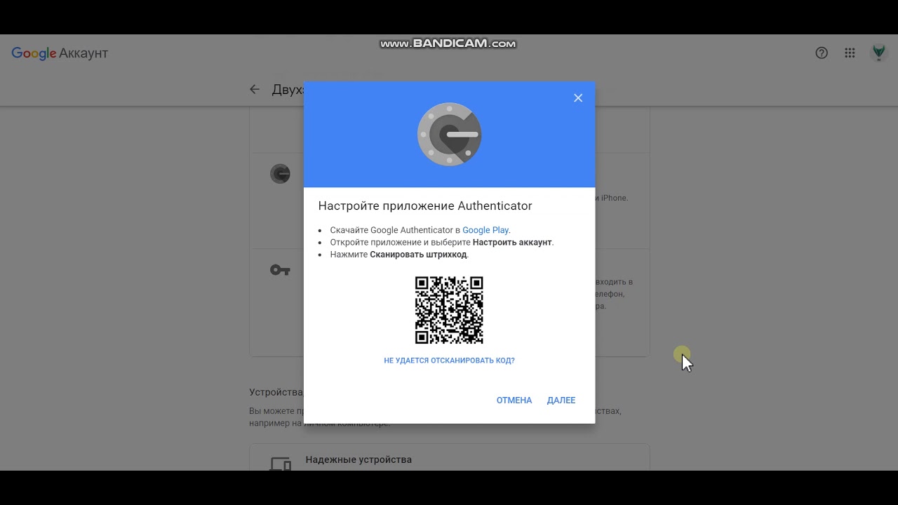
Task: Click the ДАЛЕЕ button
Action: (561, 400)
